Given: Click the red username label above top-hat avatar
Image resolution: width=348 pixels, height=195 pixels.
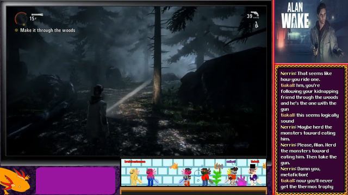Looking at the screenshot, I should [255, 162].
